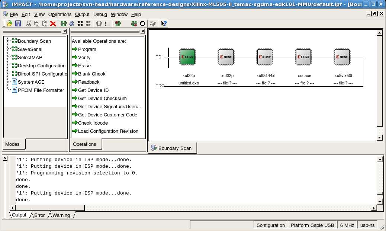Click the Open project folder icon
This screenshot has height=231, width=386.
[10, 23]
